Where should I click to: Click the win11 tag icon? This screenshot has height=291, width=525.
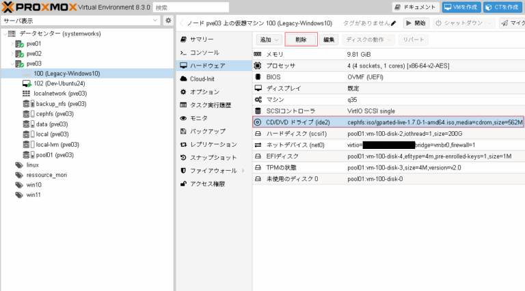19,195
